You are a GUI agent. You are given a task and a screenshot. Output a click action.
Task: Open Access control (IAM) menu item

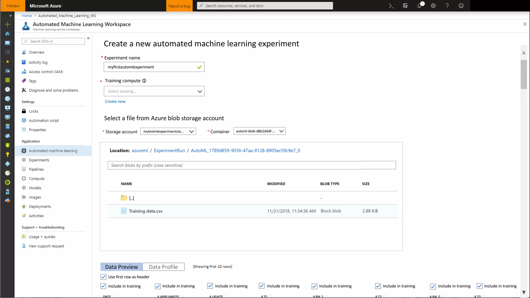click(x=46, y=72)
